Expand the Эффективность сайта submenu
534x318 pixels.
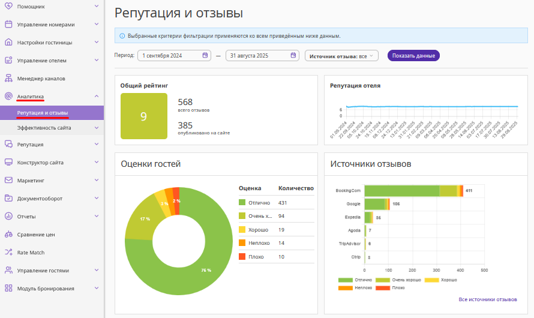click(97, 128)
